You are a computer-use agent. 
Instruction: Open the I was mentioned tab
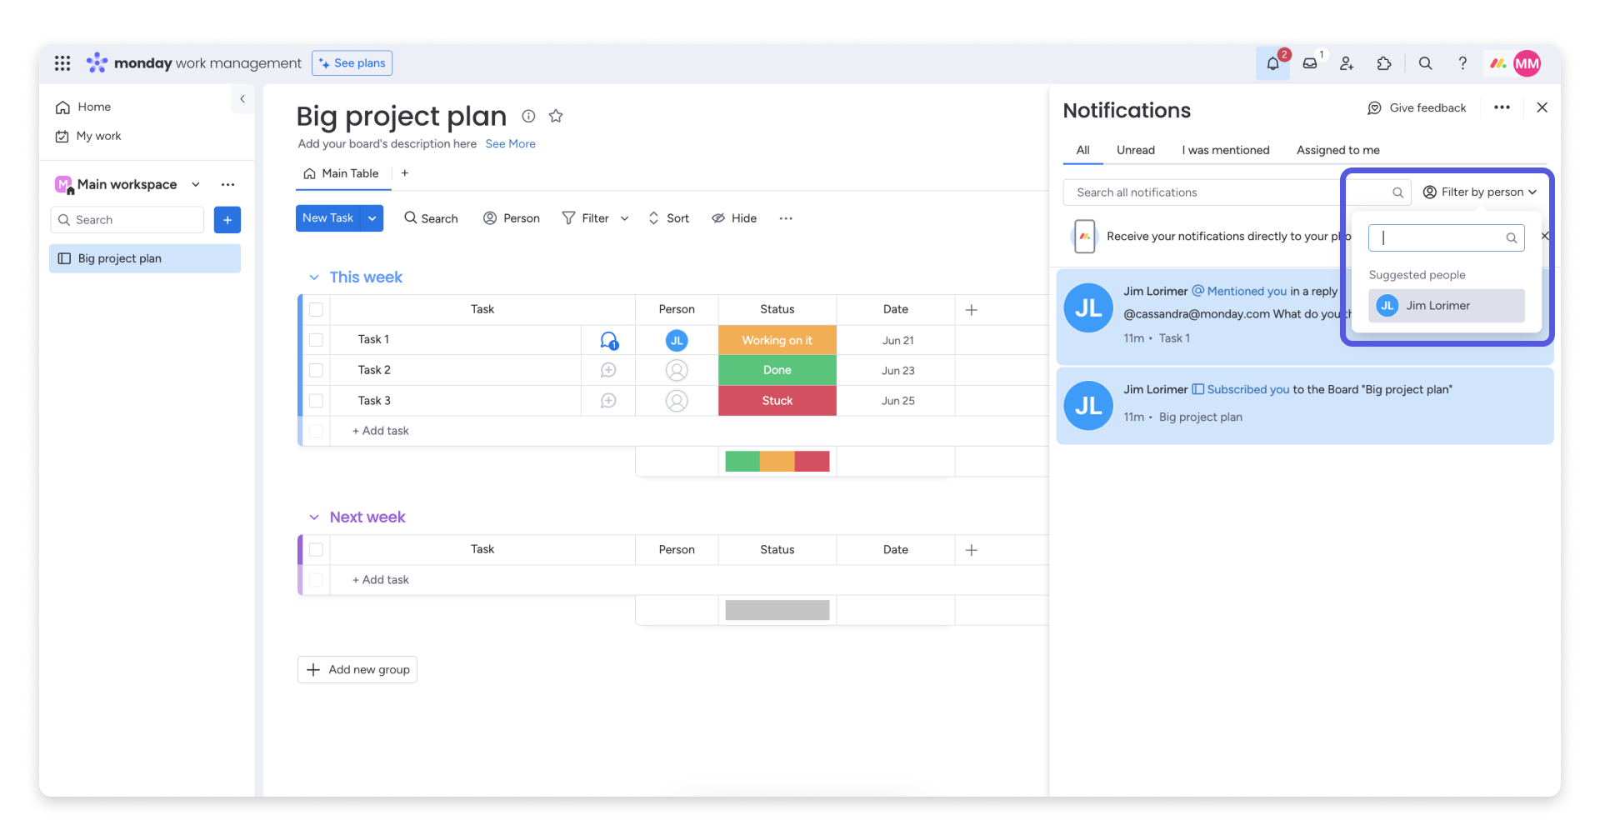tap(1225, 150)
